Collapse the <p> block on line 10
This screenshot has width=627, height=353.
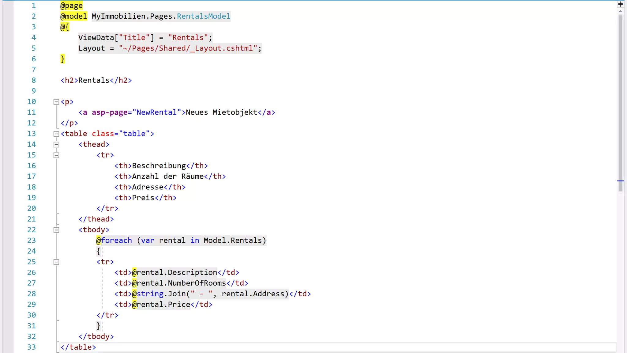point(56,102)
